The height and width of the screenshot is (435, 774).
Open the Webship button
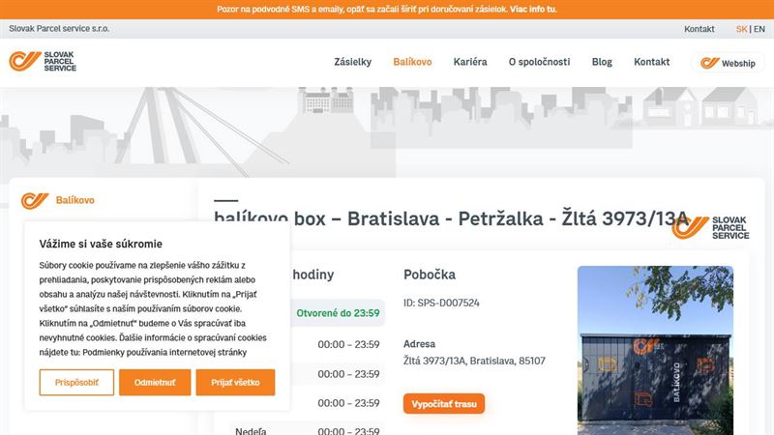tap(728, 63)
